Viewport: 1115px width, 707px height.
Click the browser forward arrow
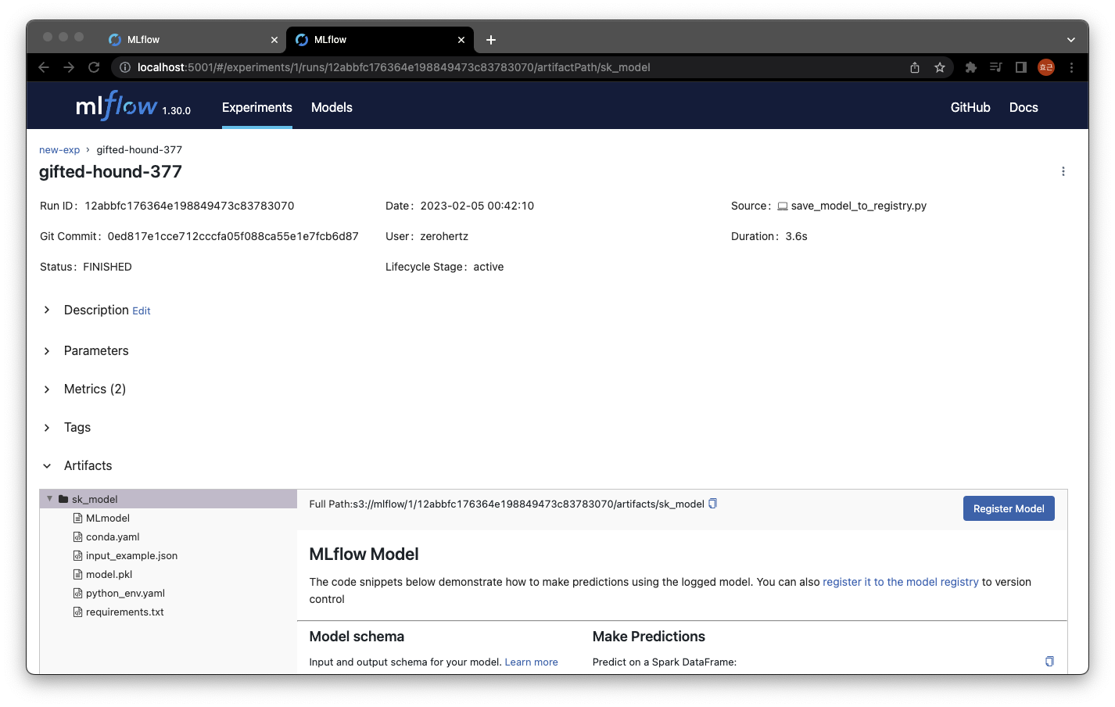pyautogui.click(x=69, y=67)
